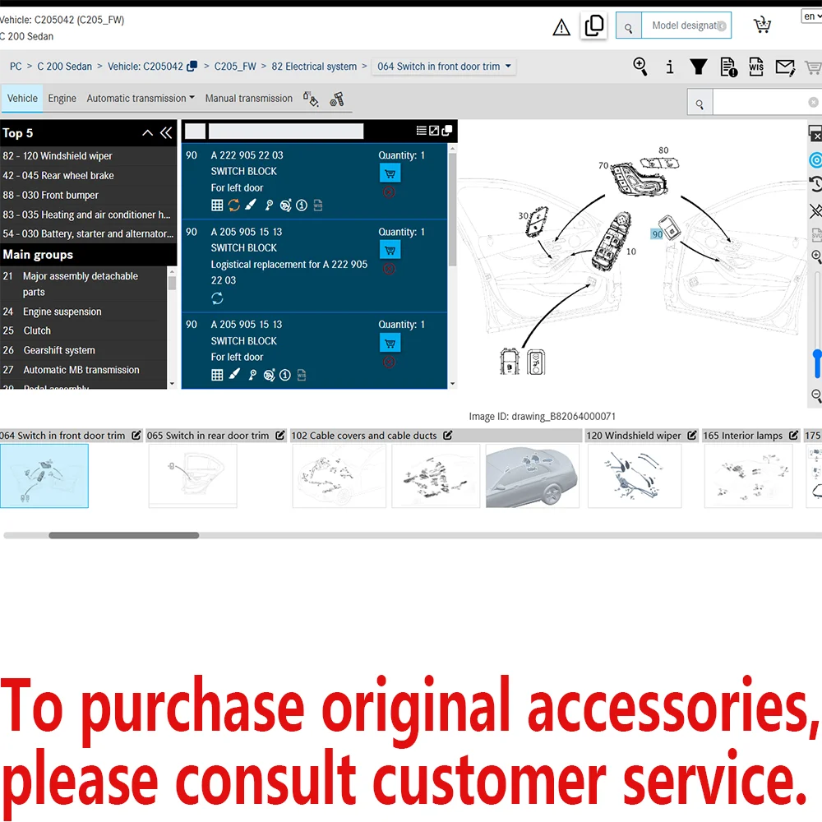Go to PC breadcrumb link
The image size is (822, 822).
pyautogui.click(x=16, y=67)
